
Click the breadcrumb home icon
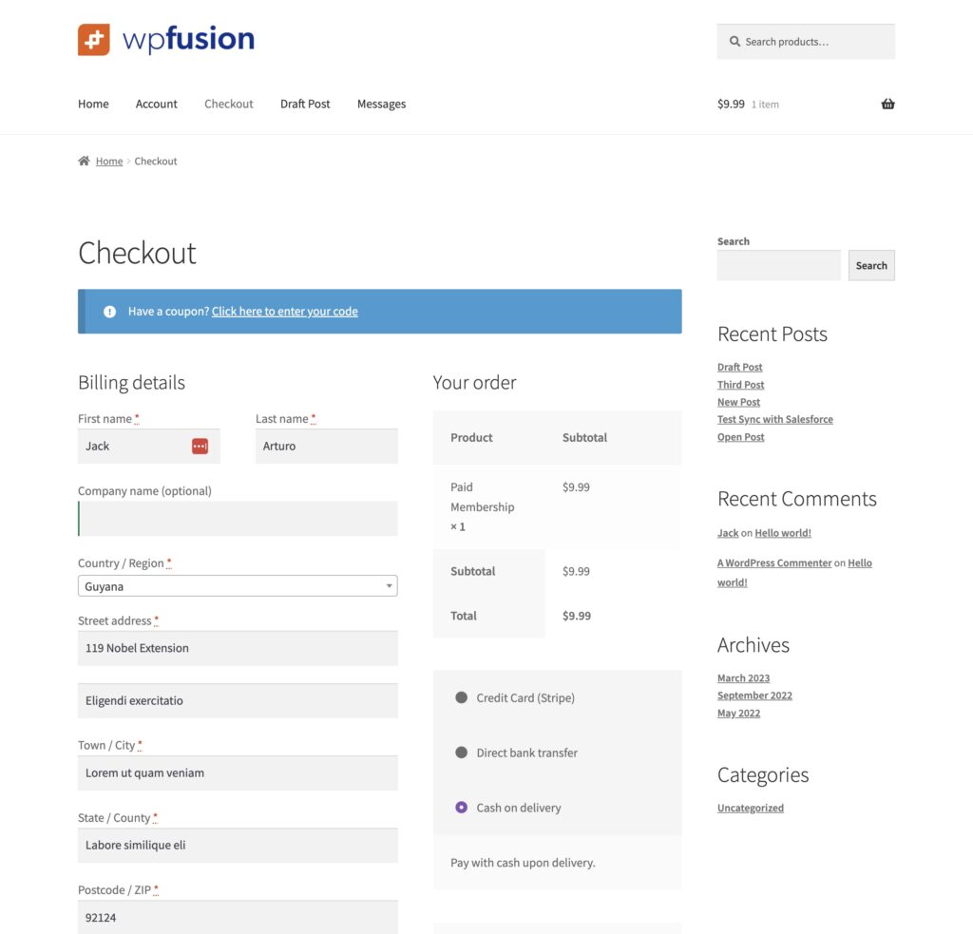click(84, 161)
